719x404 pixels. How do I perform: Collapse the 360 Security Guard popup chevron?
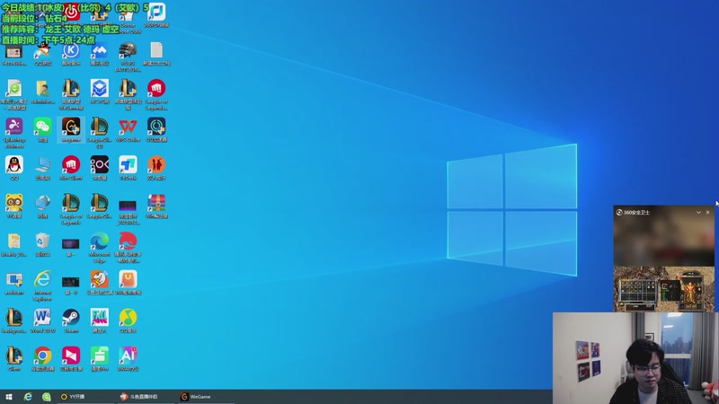tap(698, 212)
